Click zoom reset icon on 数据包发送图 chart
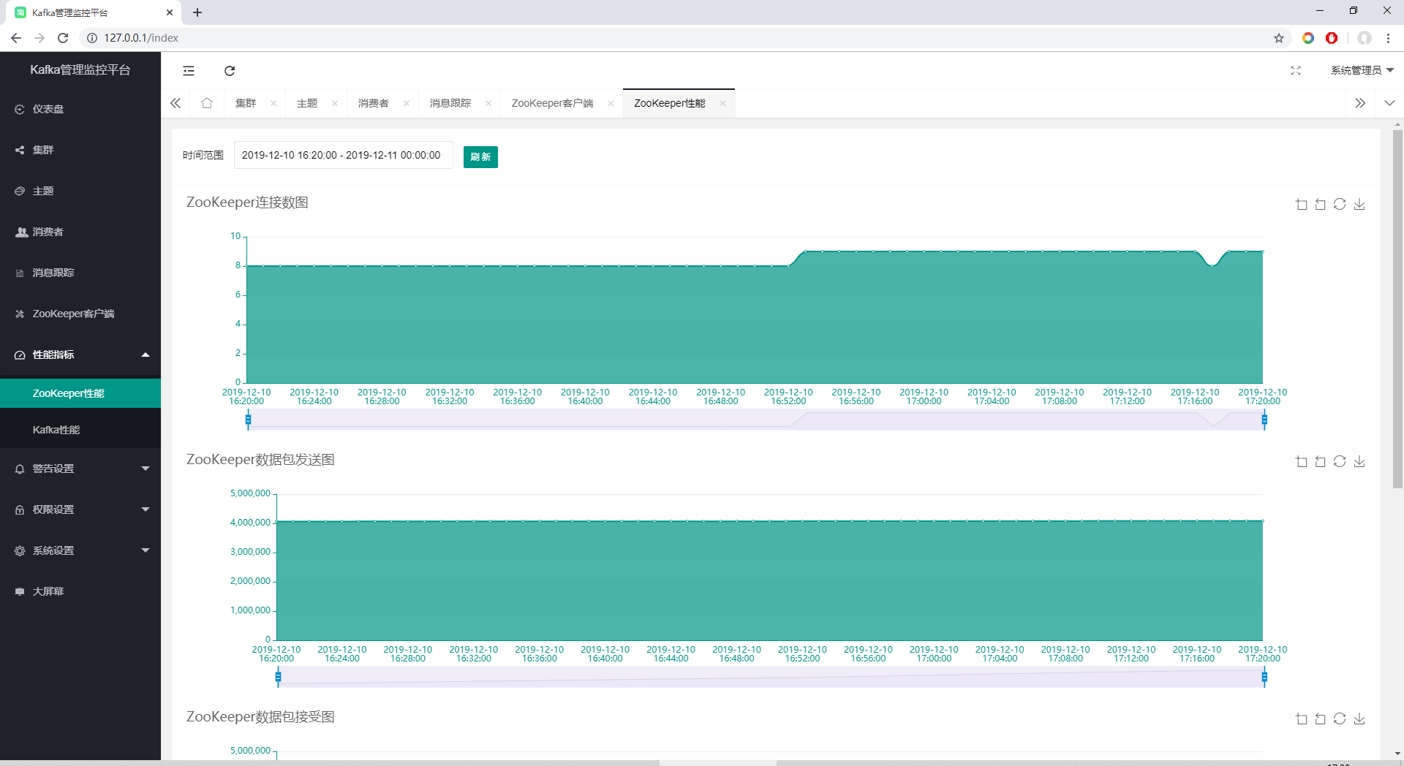Screen dimensions: 1404x766 [1320, 462]
